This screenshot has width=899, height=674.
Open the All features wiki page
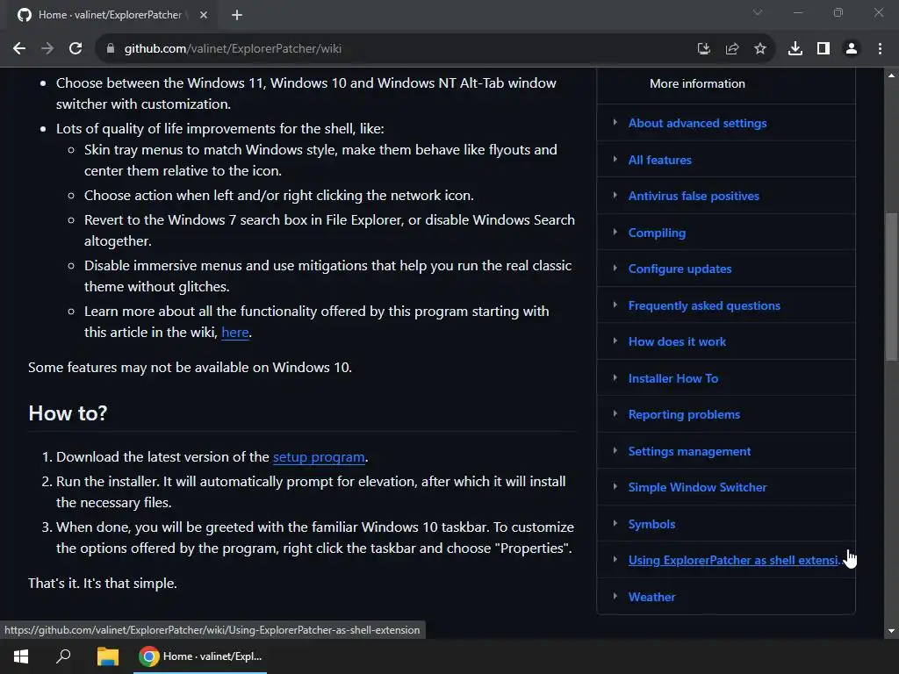(x=660, y=160)
